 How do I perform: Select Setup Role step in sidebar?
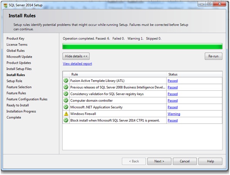click(x=14, y=81)
